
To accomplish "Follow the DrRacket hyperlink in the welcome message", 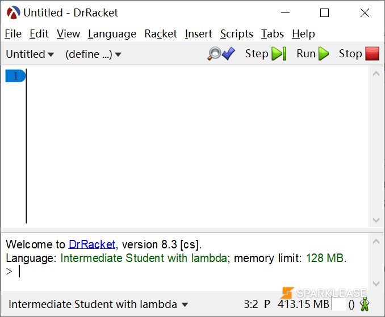I will tap(92, 244).
